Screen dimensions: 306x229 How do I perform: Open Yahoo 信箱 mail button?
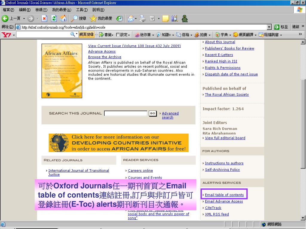click(184, 35)
